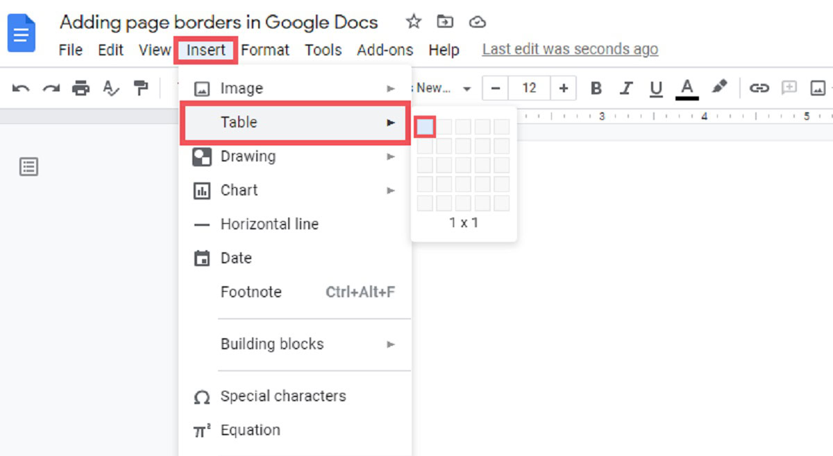The width and height of the screenshot is (833, 456).
Task: Click the Add comment icon
Action: pyautogui.click(x=790, y=88)
